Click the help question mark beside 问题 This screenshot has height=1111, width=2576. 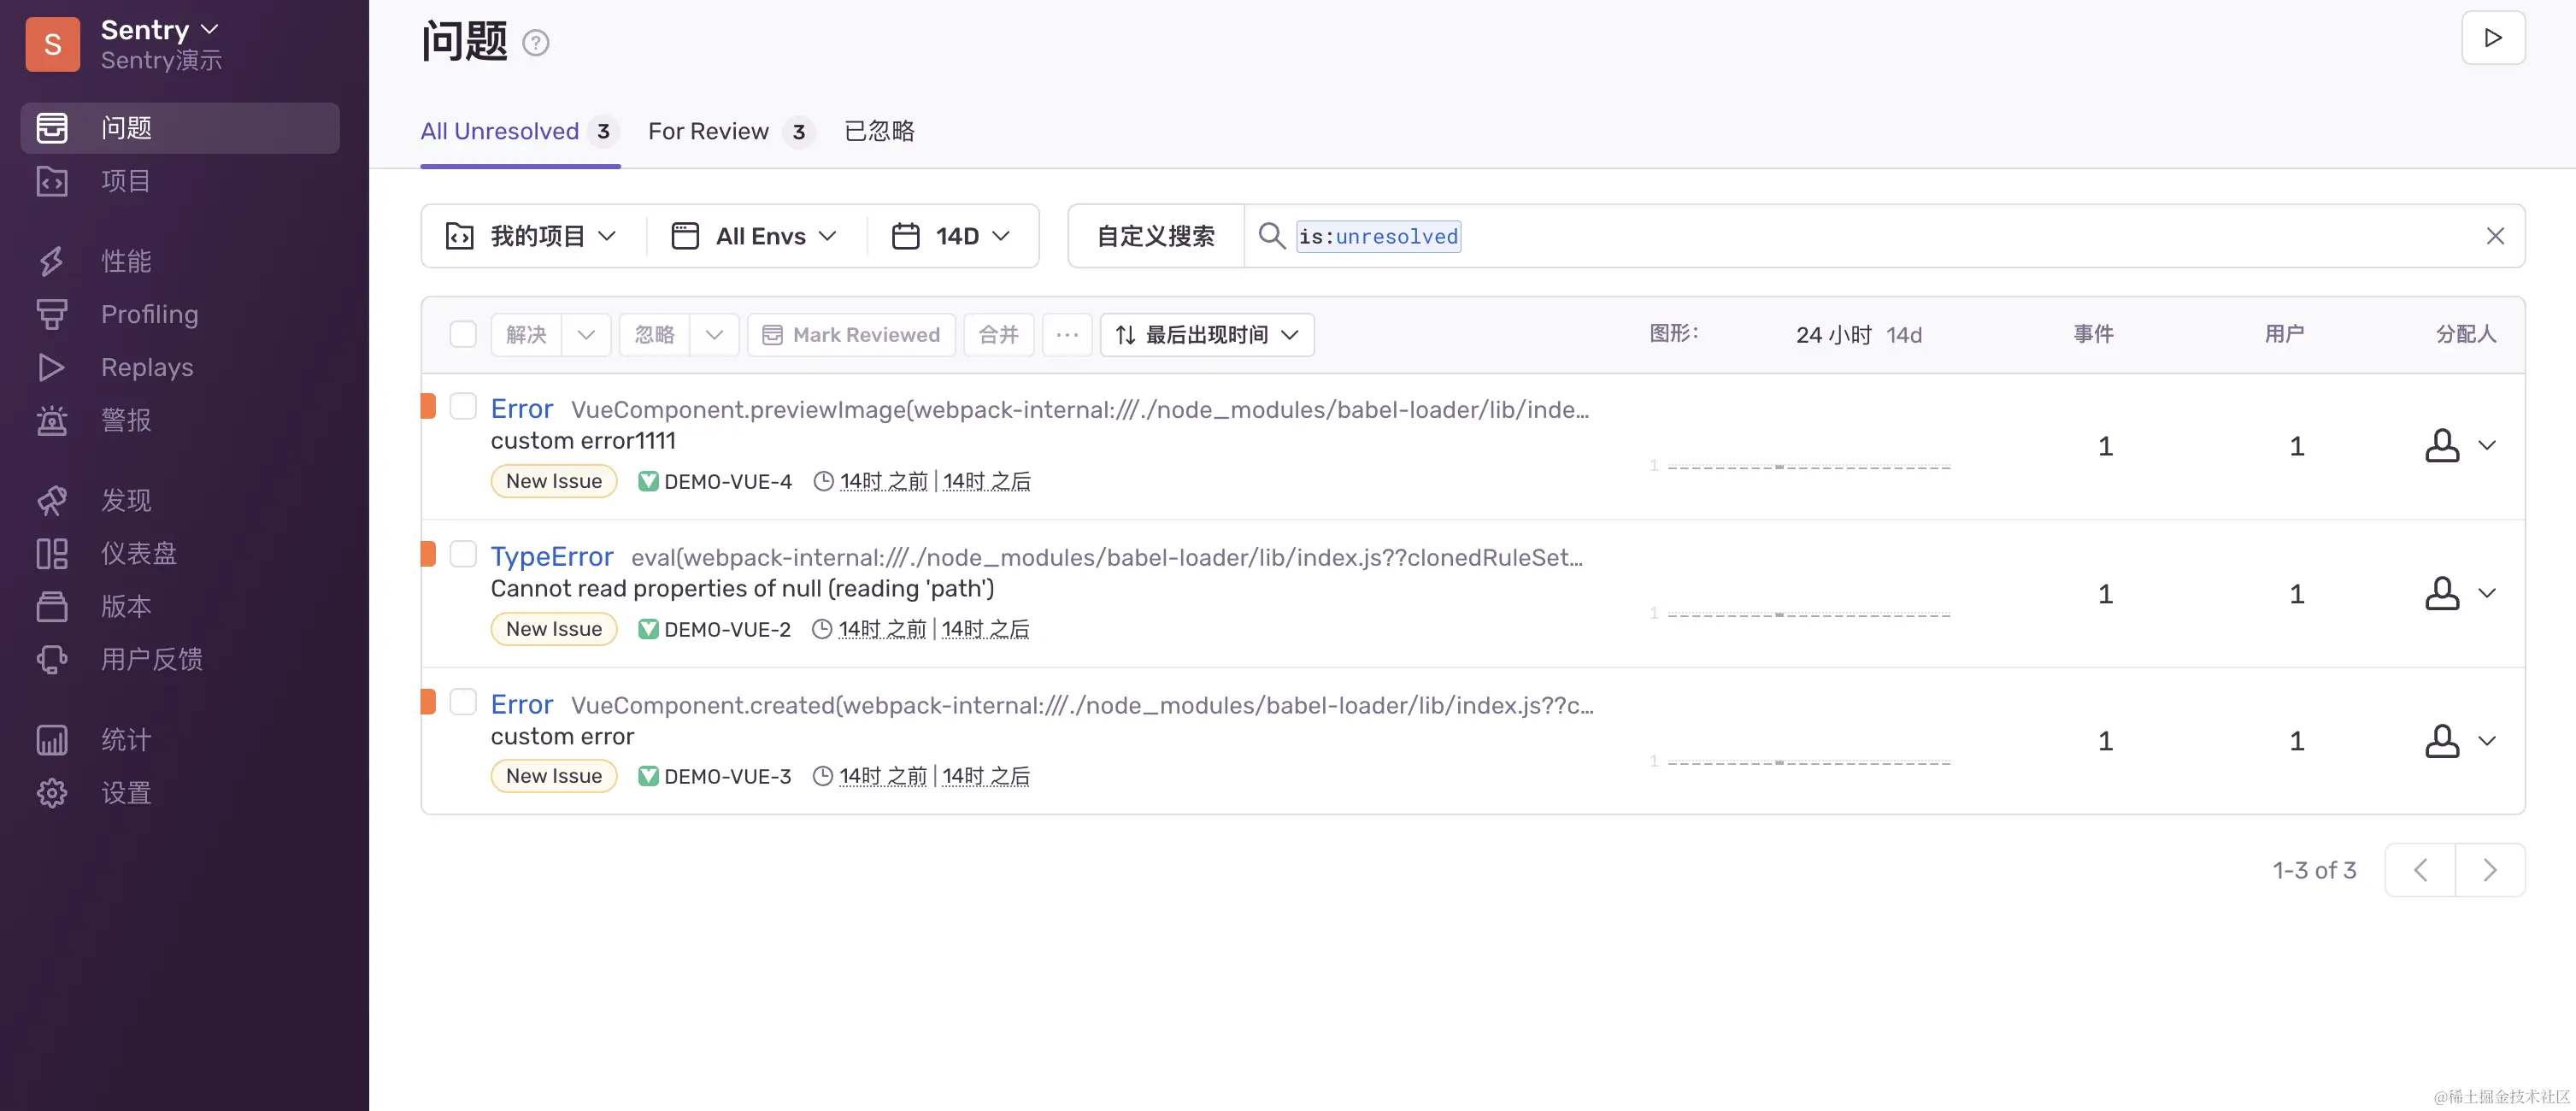pyautogui.click(x=536, y=43)
